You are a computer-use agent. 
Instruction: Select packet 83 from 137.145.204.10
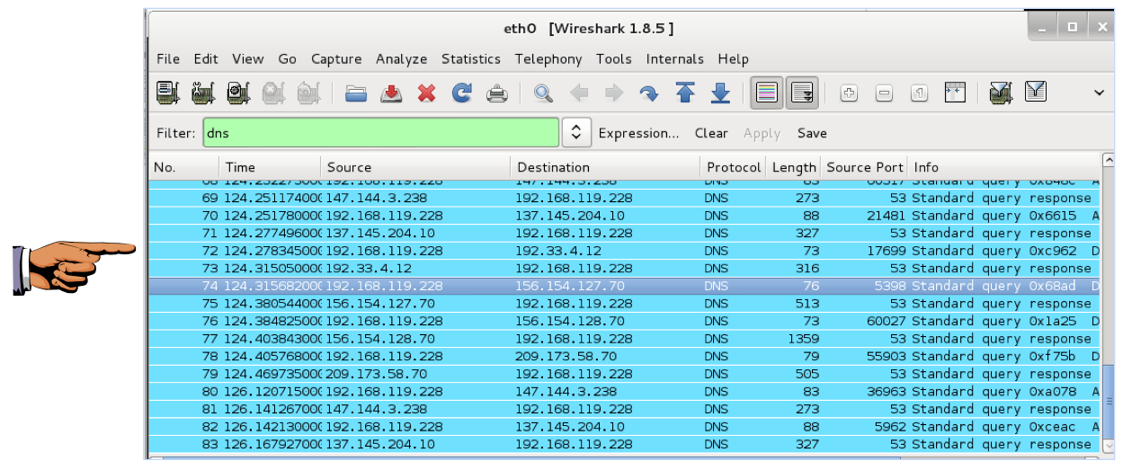pos(625,445)
